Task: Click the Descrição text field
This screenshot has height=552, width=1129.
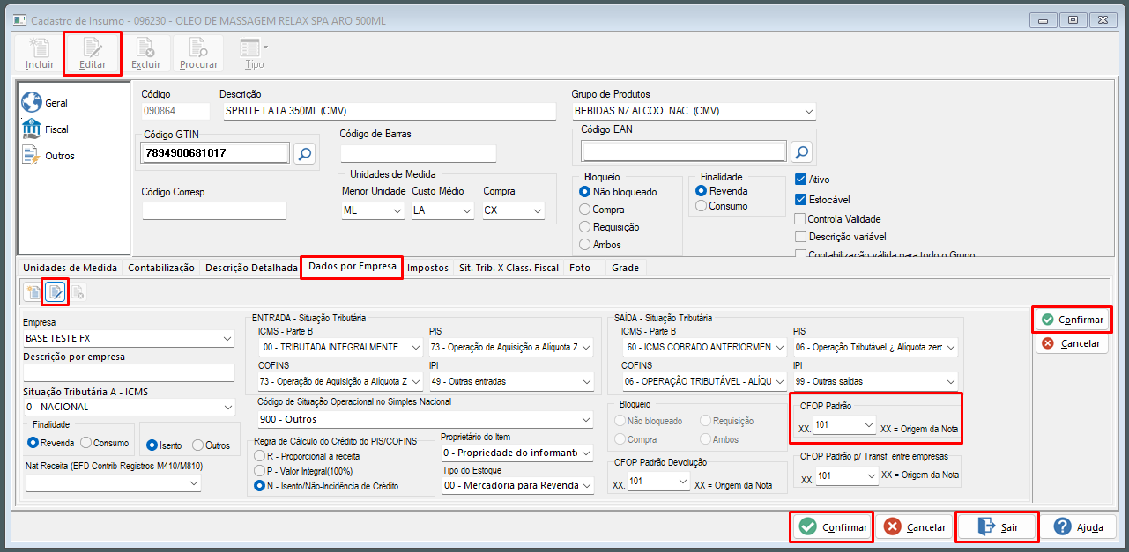Action: [388, 112]
